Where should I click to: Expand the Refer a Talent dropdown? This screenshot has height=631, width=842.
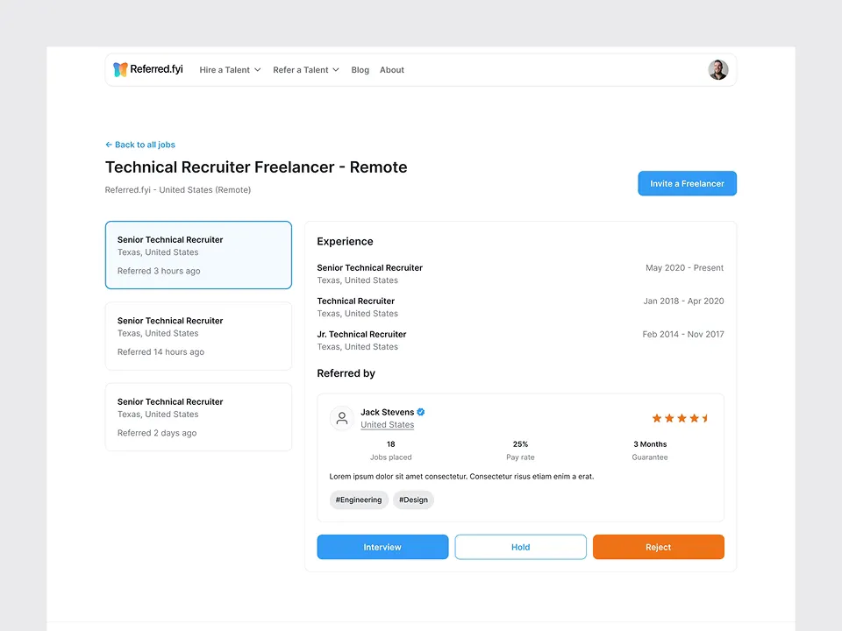coord(305,70)
